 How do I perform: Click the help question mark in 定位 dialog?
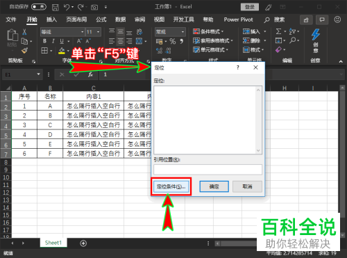click(238, 67)
